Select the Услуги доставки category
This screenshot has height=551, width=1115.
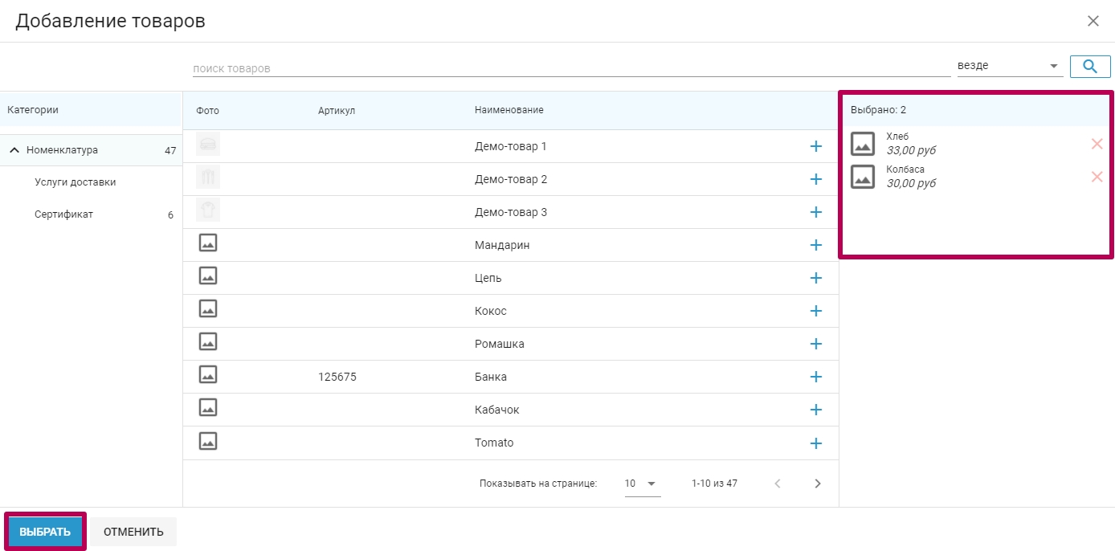point(76,182)
